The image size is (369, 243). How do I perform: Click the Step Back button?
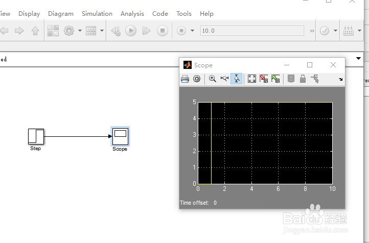click(116, 31)
